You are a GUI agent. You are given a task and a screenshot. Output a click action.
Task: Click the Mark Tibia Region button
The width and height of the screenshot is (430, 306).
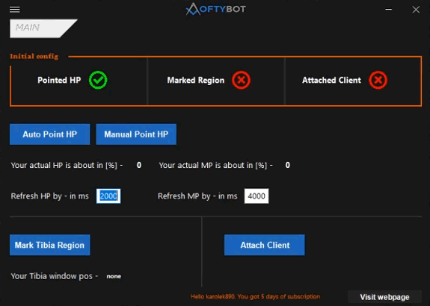pos(49,245)
